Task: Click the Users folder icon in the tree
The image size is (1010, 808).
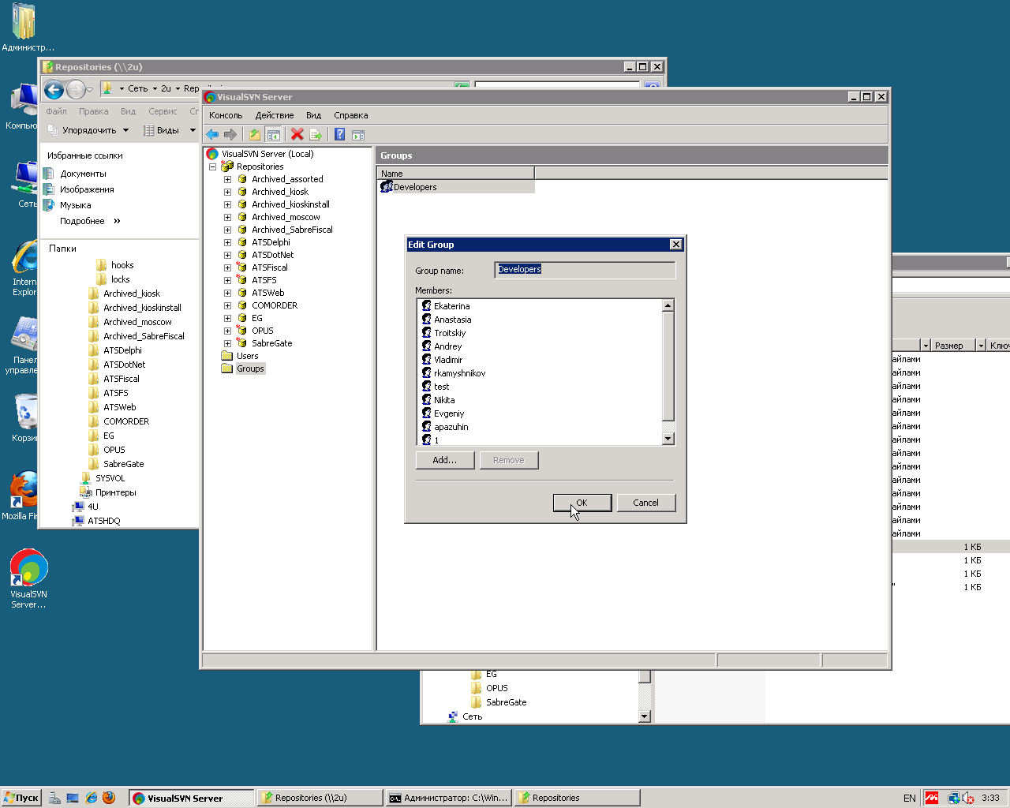Action: pos(227,356)
